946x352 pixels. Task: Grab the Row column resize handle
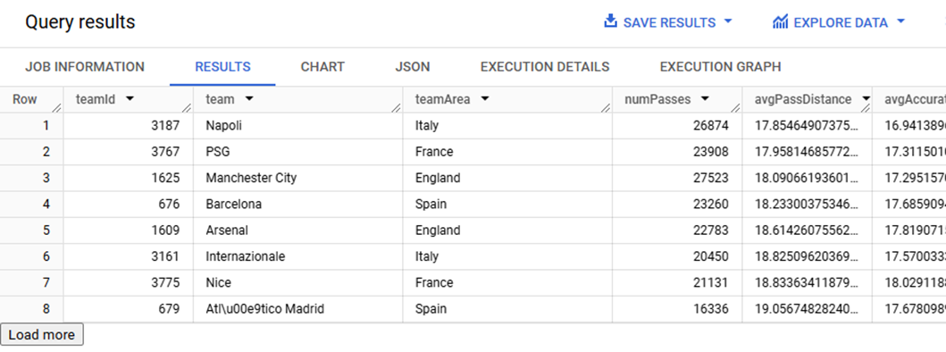point(57,109)
